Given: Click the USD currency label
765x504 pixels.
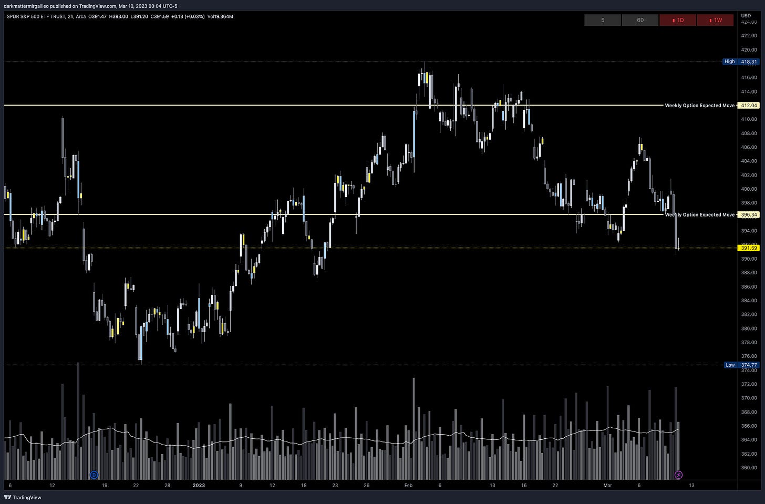Looking at the screenshot, I should pos(746,16).
